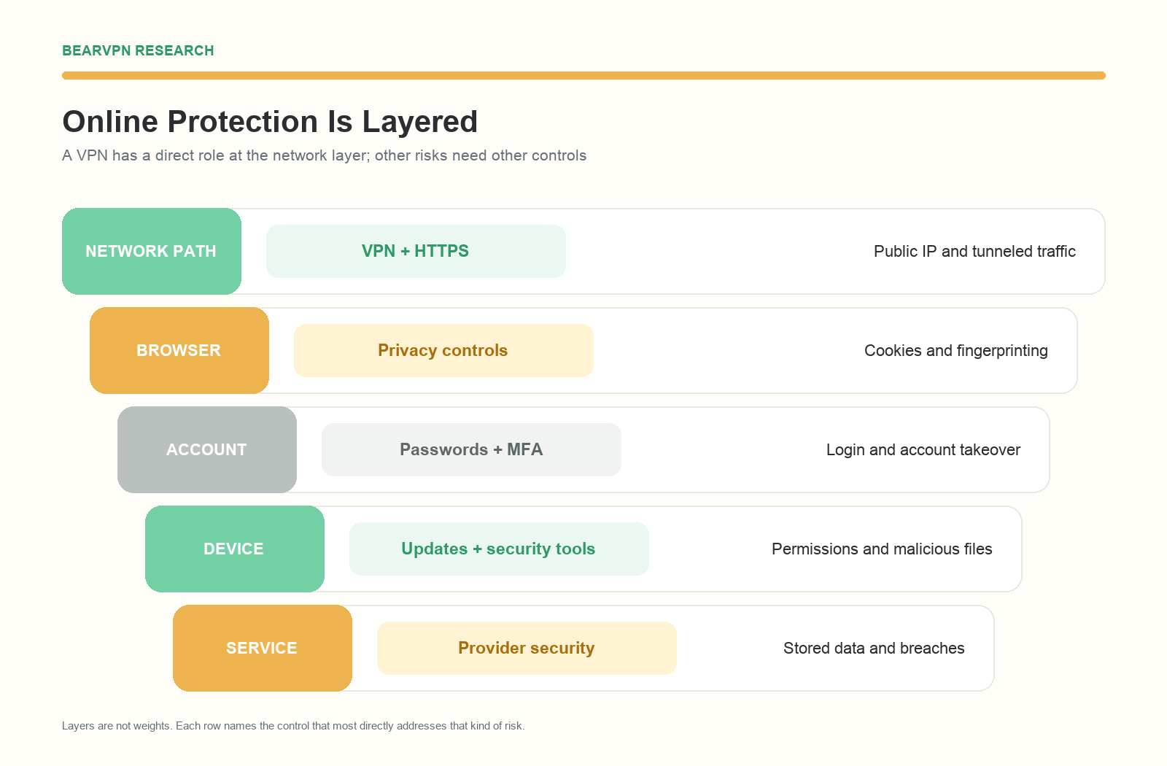
Task: Select the ACCOUNT layer block
Action: [207, 449]
